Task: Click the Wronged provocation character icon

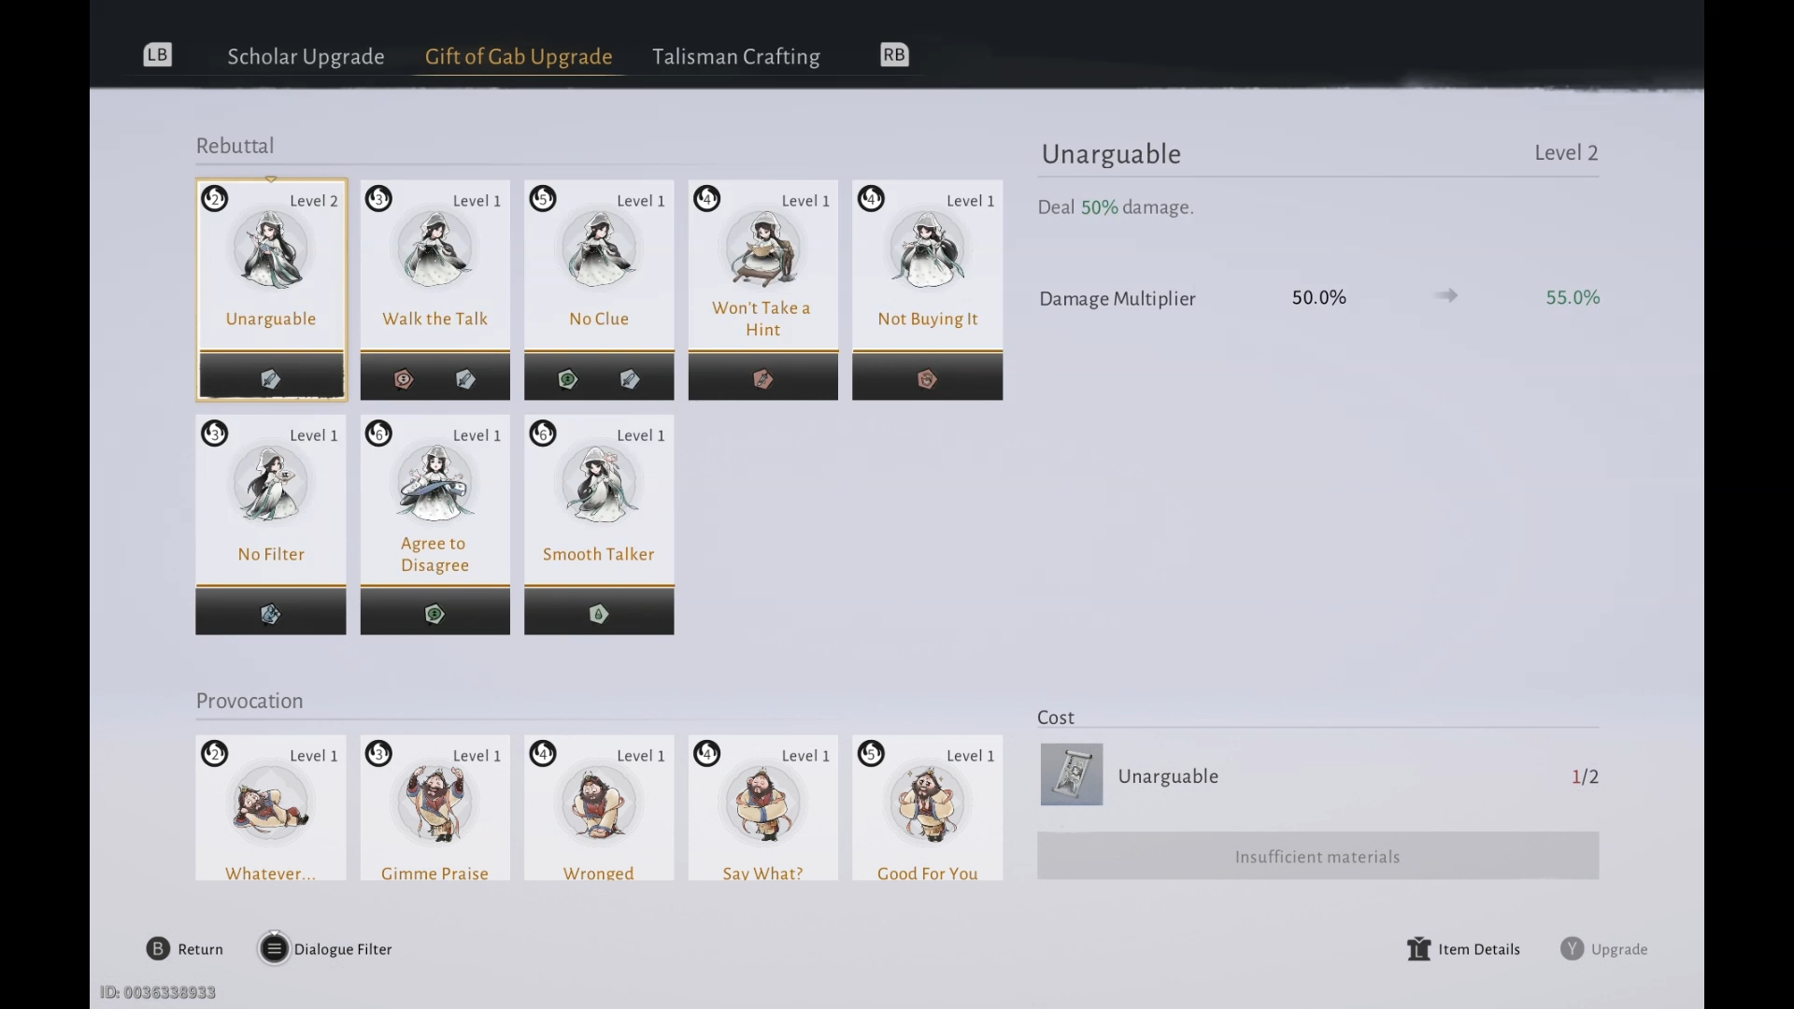Action: pyautogui.click(x=599, y=804)
